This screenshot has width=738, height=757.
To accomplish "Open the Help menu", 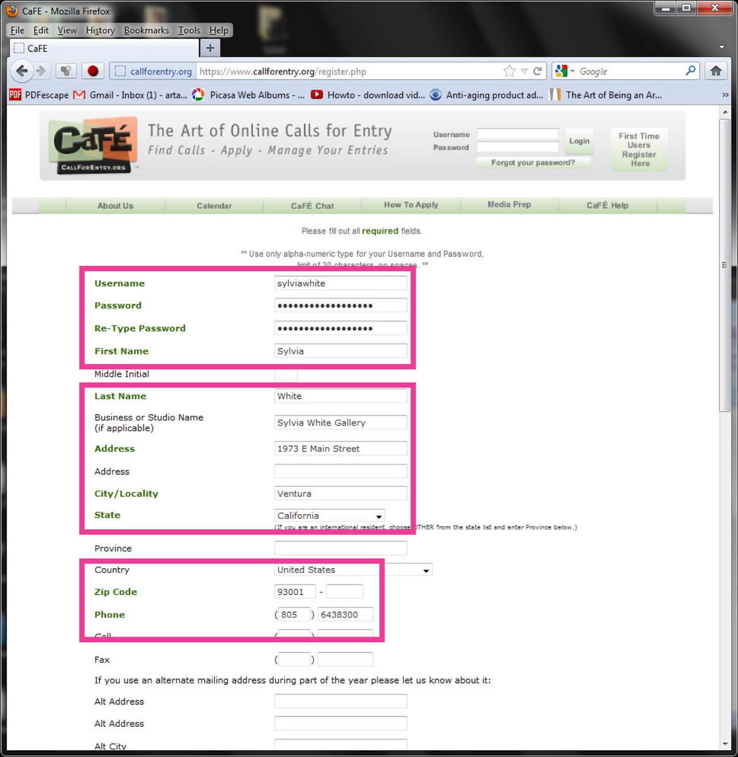I will (219, 30).
